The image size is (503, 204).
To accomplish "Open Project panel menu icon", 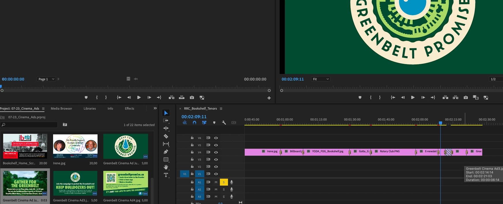I will point(43,108).
